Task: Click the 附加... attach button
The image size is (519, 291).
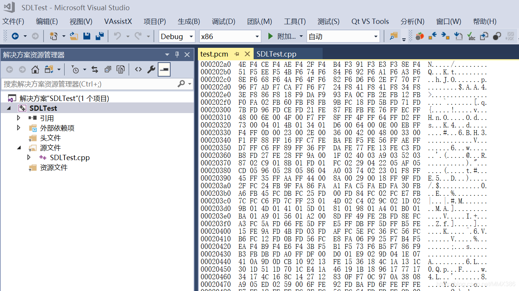Action: [x=282, y=36]
